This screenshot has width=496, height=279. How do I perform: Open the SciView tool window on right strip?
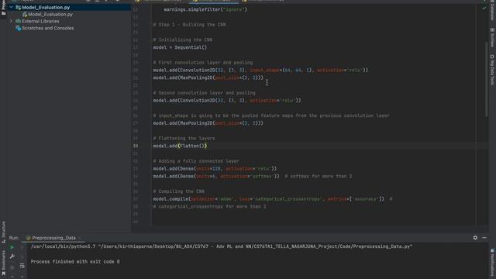492,38
